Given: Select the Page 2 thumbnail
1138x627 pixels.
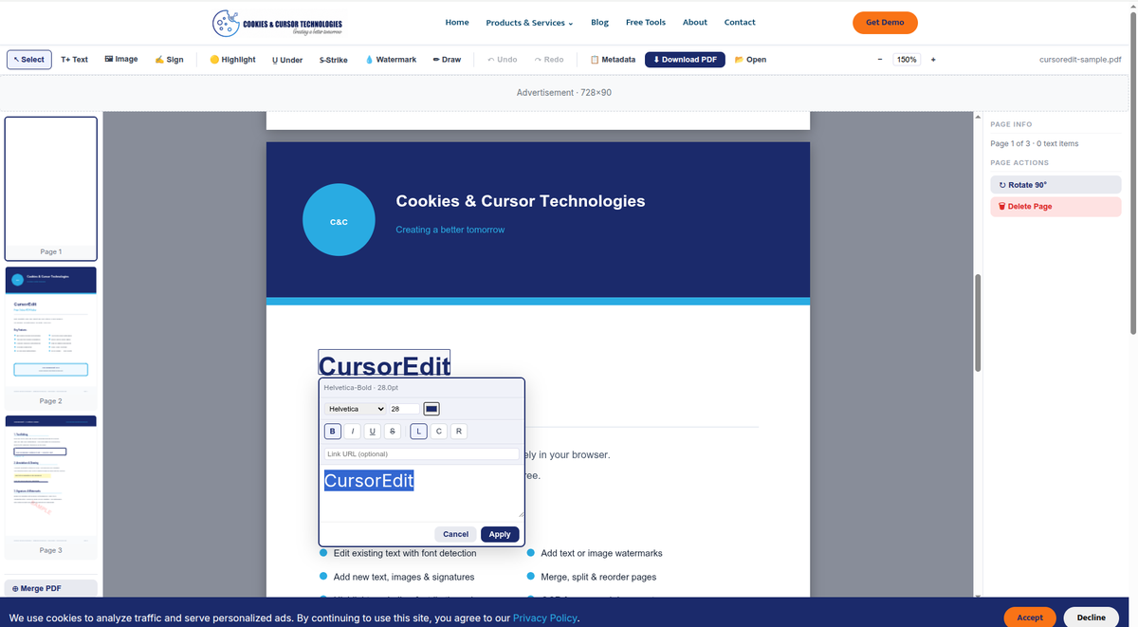Looking at the screenshot, I should pyautogui.click(x=51, y=337).
